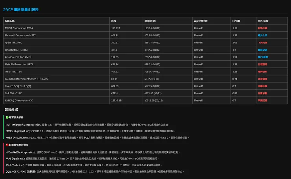
Task: Click the Microsoft Corporation MSFT row name
Action: 20,36
